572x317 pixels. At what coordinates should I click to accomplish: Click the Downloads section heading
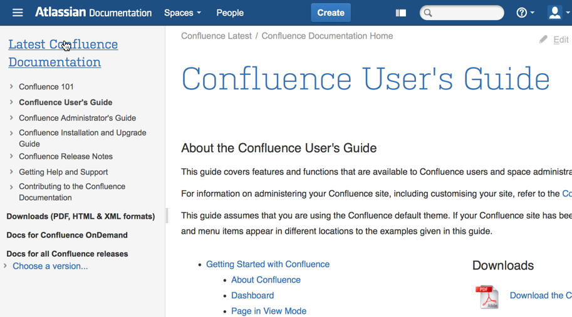tap(502, 265)
